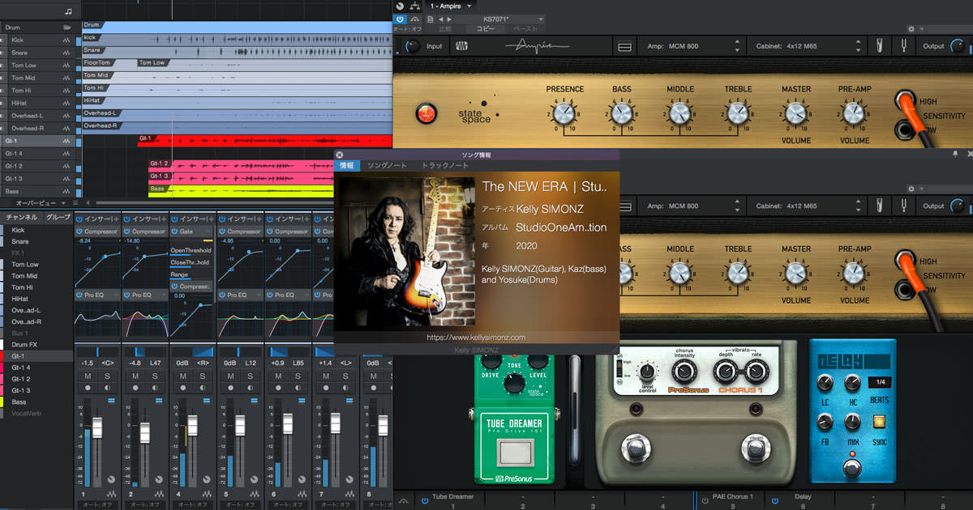The width and height of the screenshot is (973, 510).
Task: Click the BASS knob on the top amp
Action: point(622,113)
